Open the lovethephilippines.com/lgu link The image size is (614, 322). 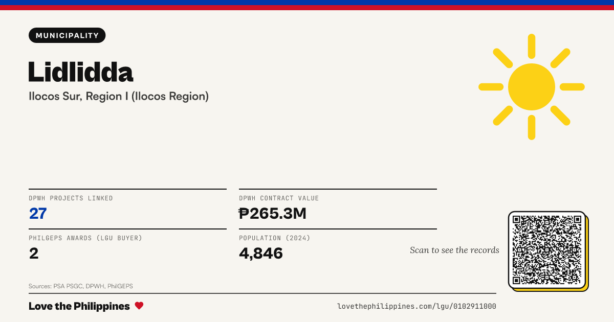[x=416, y=306]
